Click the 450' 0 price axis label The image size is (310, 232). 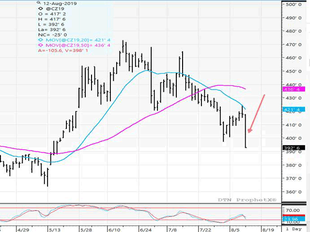click(x=294, y=71)
